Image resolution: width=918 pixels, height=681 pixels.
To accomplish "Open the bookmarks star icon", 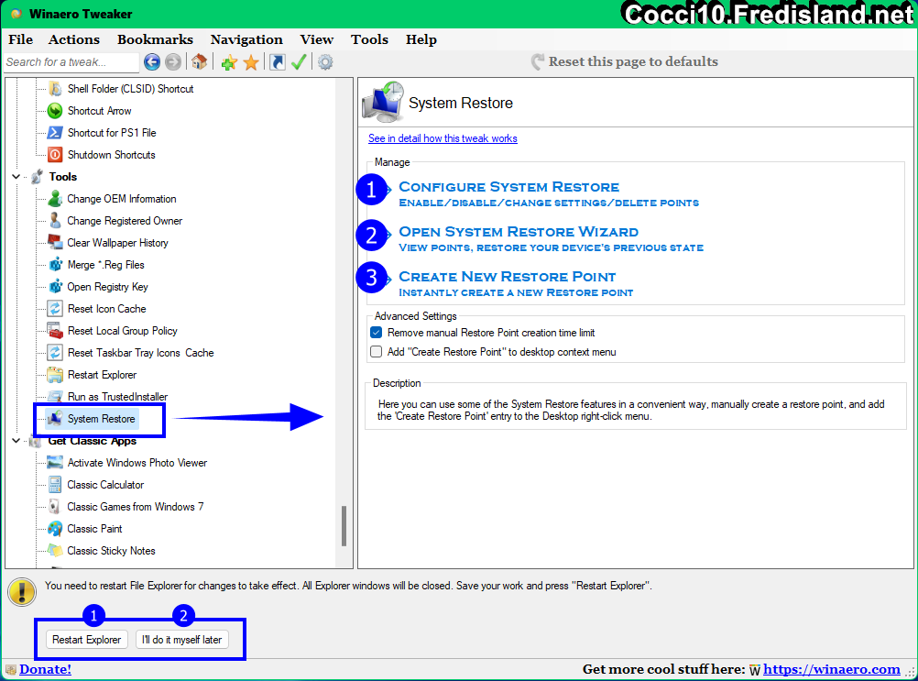I will point(251,62).
